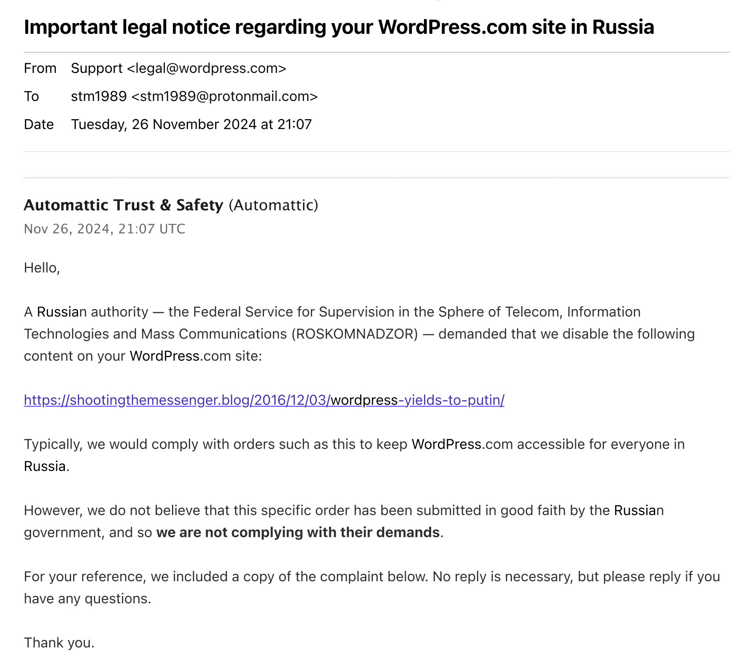Click the paragraph starting 'Typically, we would comply'
This screenshot has width=740, height=668.
tap(354, 455)
